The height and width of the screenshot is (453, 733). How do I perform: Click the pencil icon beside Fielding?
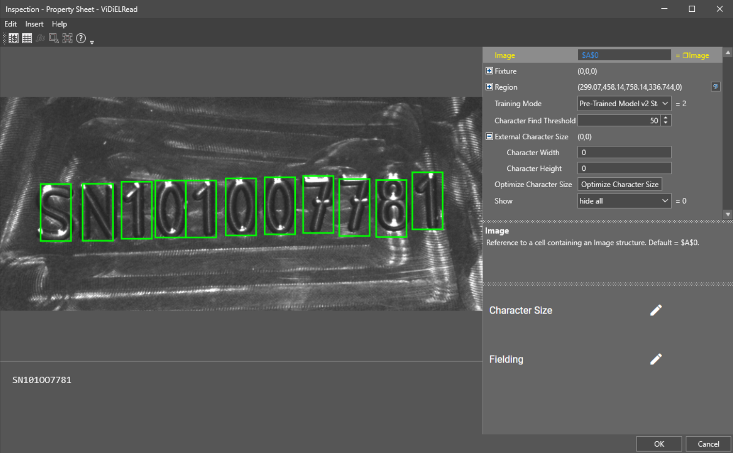pos(656,359)
